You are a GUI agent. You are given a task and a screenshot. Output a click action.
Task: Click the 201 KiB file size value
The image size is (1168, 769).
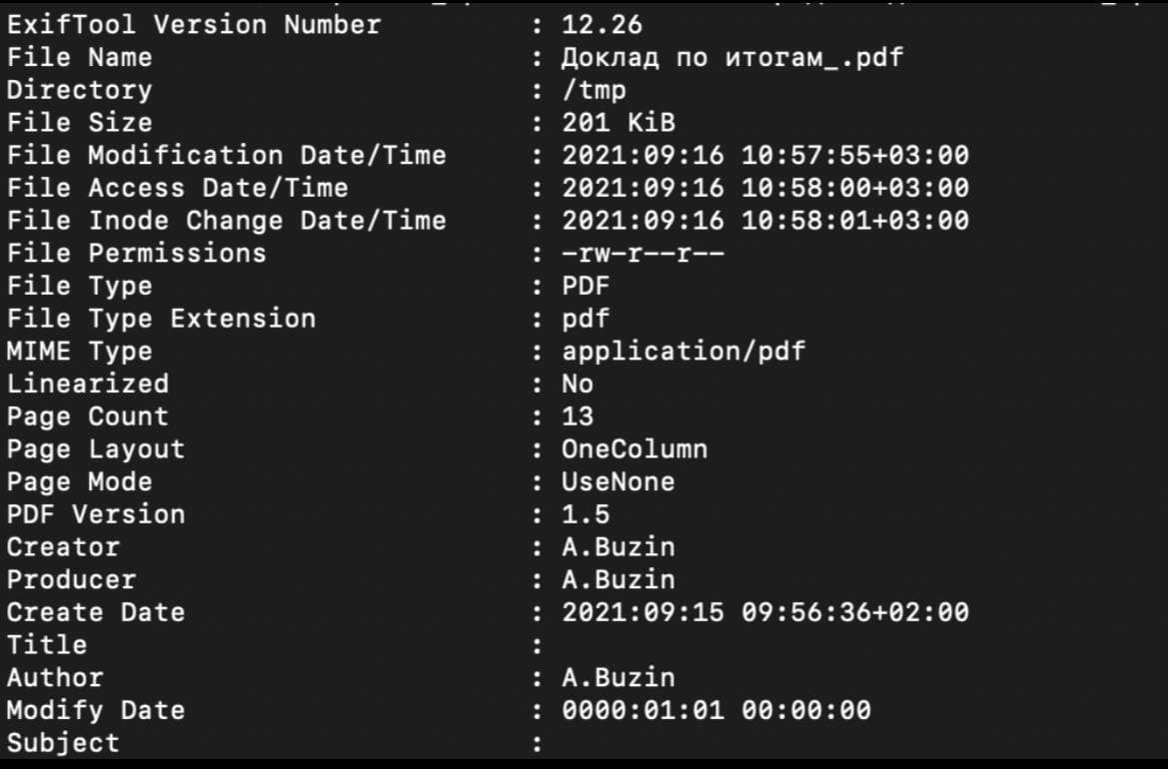coord(617,123)
